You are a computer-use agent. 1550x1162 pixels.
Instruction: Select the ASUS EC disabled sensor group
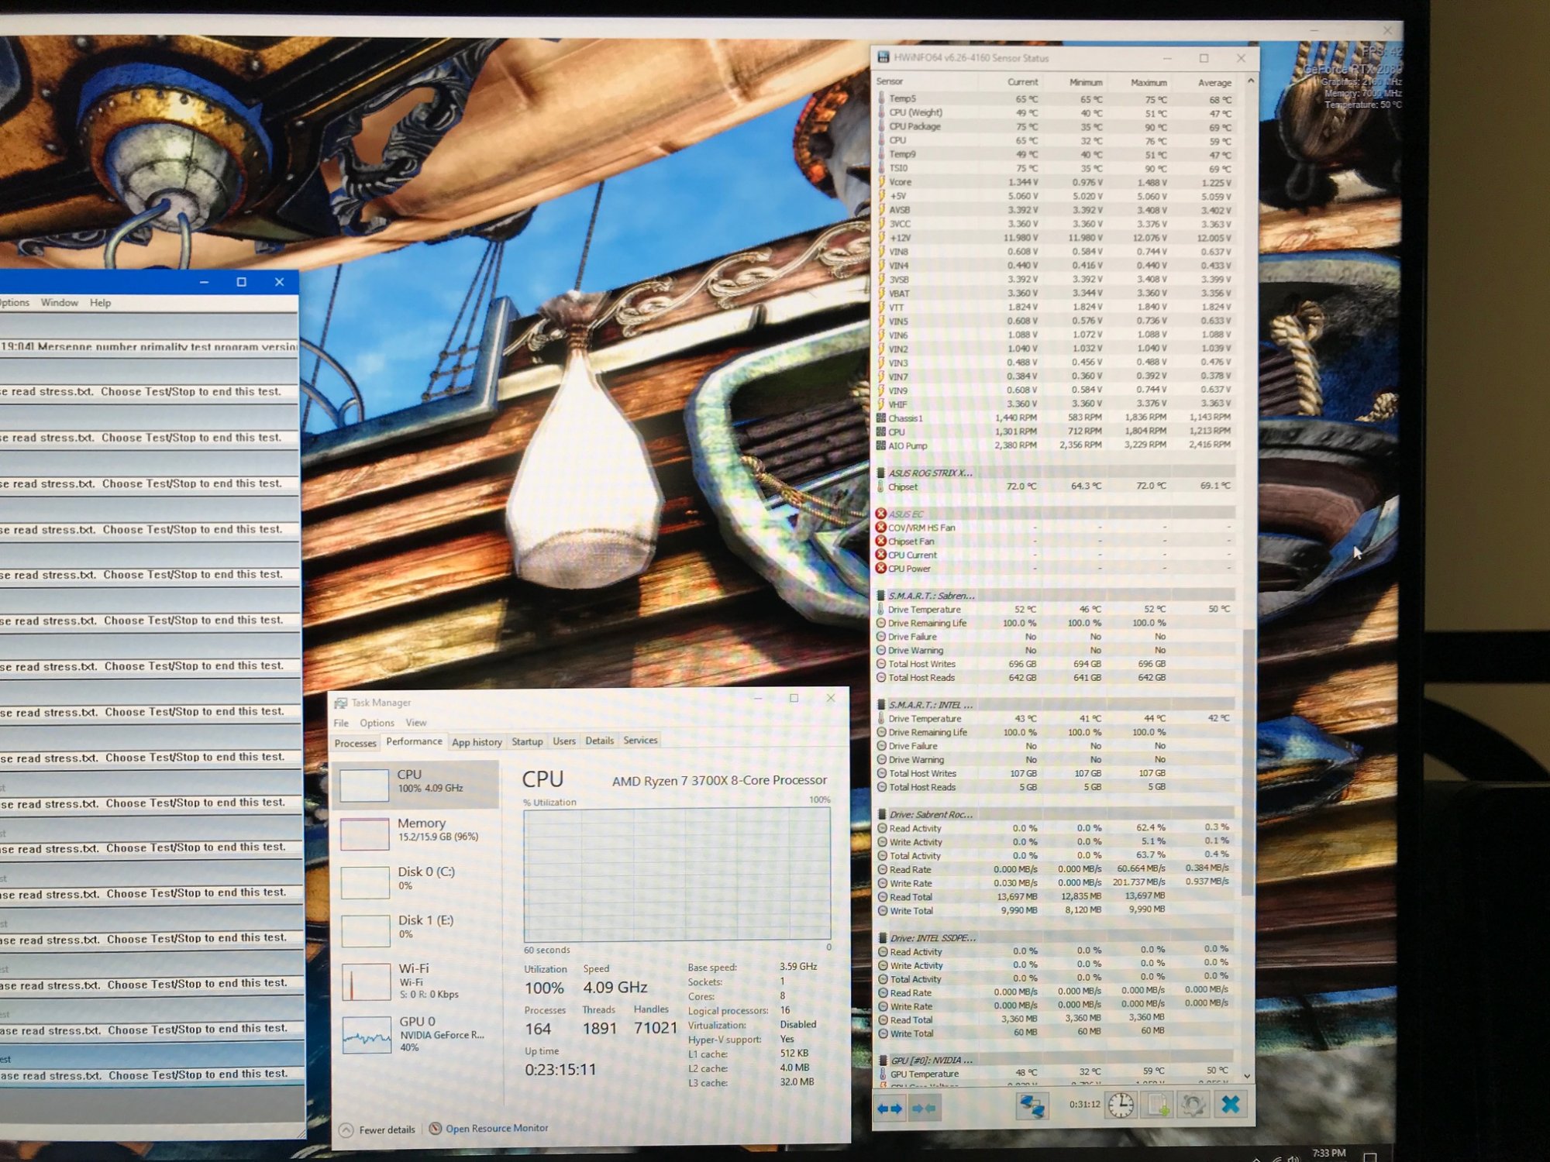[906, 514]
